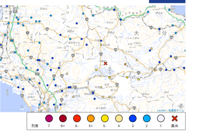
Task: Click the blue marker at 南阿蘇
Action: pos(93,93)
